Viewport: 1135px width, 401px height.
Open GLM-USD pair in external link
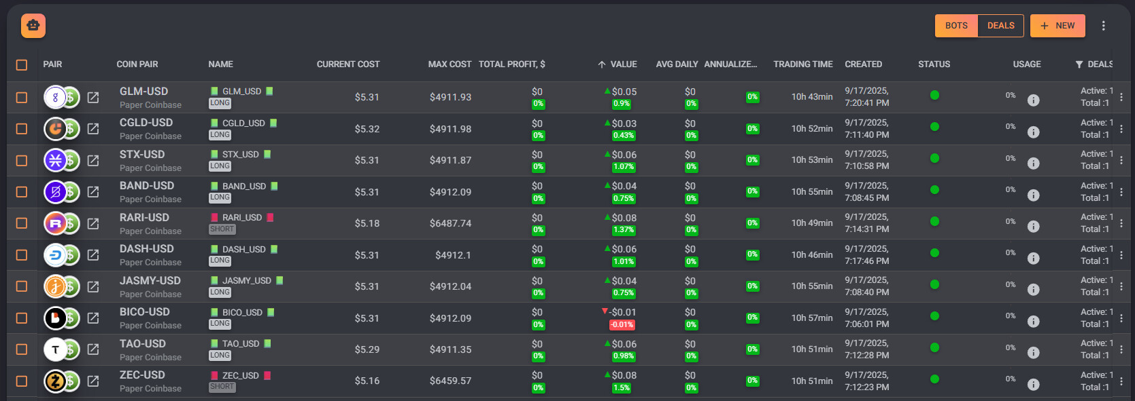pyautogui.click(x=93, y=98)
